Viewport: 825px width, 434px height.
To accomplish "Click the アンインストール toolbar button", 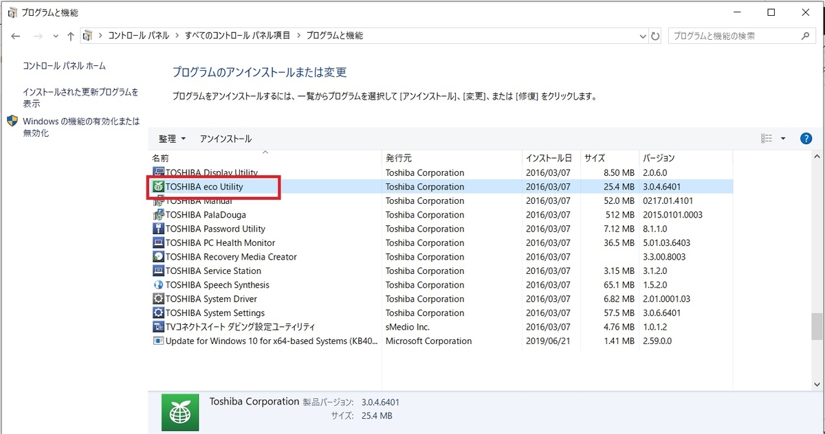I will pos(225,139).
